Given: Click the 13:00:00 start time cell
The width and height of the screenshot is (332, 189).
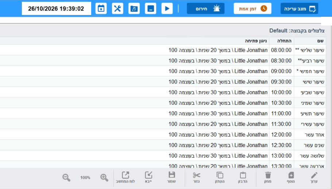Looking at the screenshot, I should (281, 156).
